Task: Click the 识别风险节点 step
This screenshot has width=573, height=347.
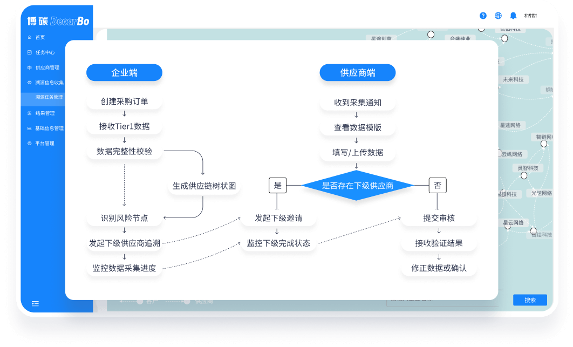Action: pos(124,218)
